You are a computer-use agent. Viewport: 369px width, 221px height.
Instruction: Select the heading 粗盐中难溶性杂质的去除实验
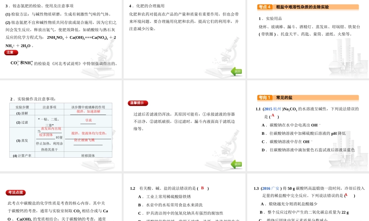pos(303,7)
